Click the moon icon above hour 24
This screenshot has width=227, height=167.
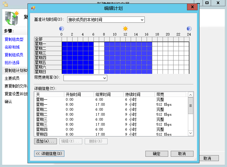189,29
